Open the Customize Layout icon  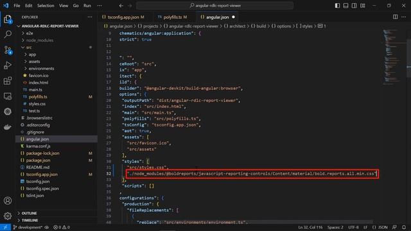pyautogui.click(x=362, y=6)
